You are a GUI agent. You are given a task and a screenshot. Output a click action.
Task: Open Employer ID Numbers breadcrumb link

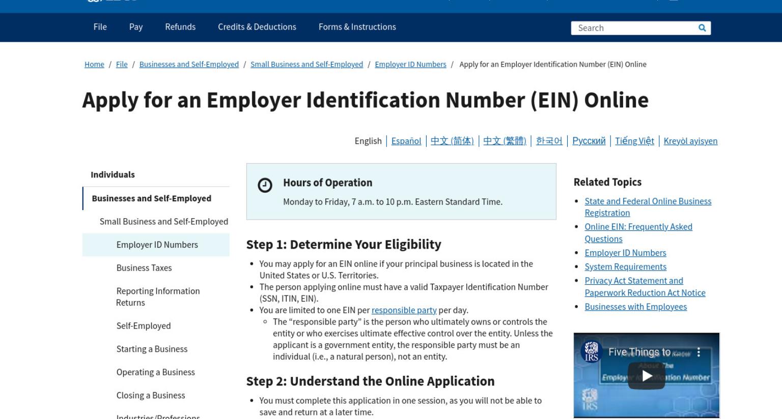point(410,64)
